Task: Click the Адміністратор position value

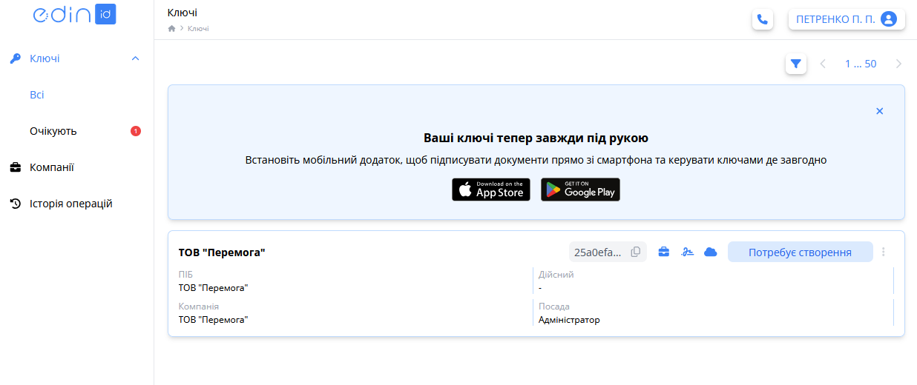Action: (569, 320)
